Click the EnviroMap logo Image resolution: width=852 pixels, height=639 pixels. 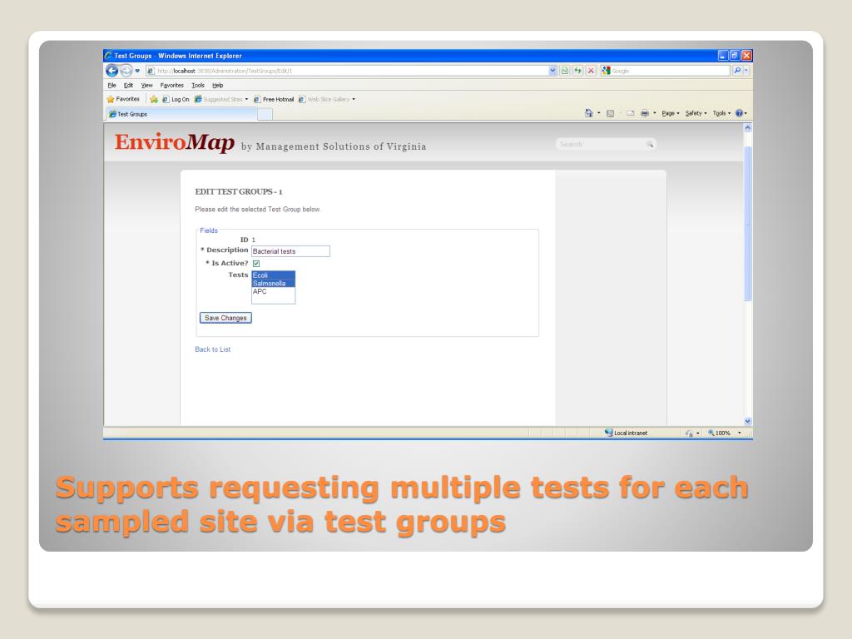click(175, 142)
